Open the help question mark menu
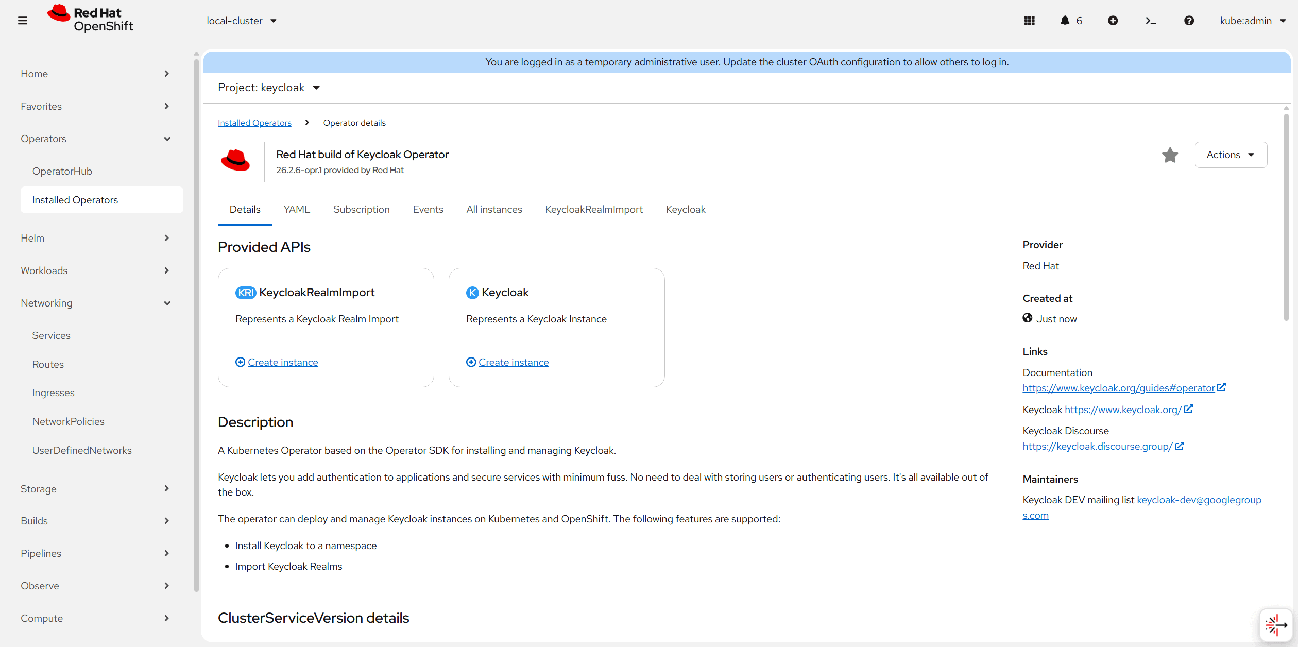This screenshot has width=1298, height=647. click(x=1189, y=21)
